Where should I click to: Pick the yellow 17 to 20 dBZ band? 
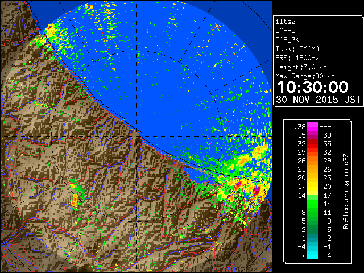[x=313, y=187]
